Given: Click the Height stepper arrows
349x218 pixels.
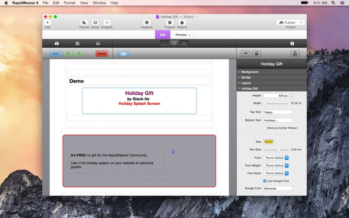Looking at the screenshot, I should pyautogui.click(x=292, y=96).
